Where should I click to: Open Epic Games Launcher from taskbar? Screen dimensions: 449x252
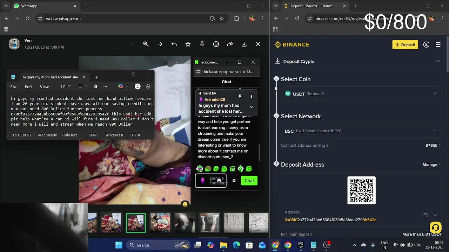(301, 245)
